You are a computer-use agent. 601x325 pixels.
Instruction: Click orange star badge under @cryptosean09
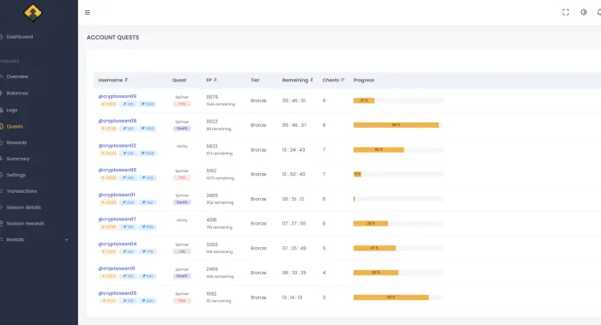pos(109,104)
